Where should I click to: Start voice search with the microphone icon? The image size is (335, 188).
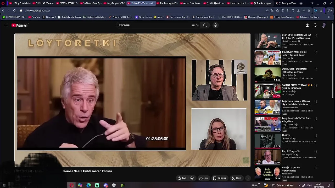(x=215, y=25)
